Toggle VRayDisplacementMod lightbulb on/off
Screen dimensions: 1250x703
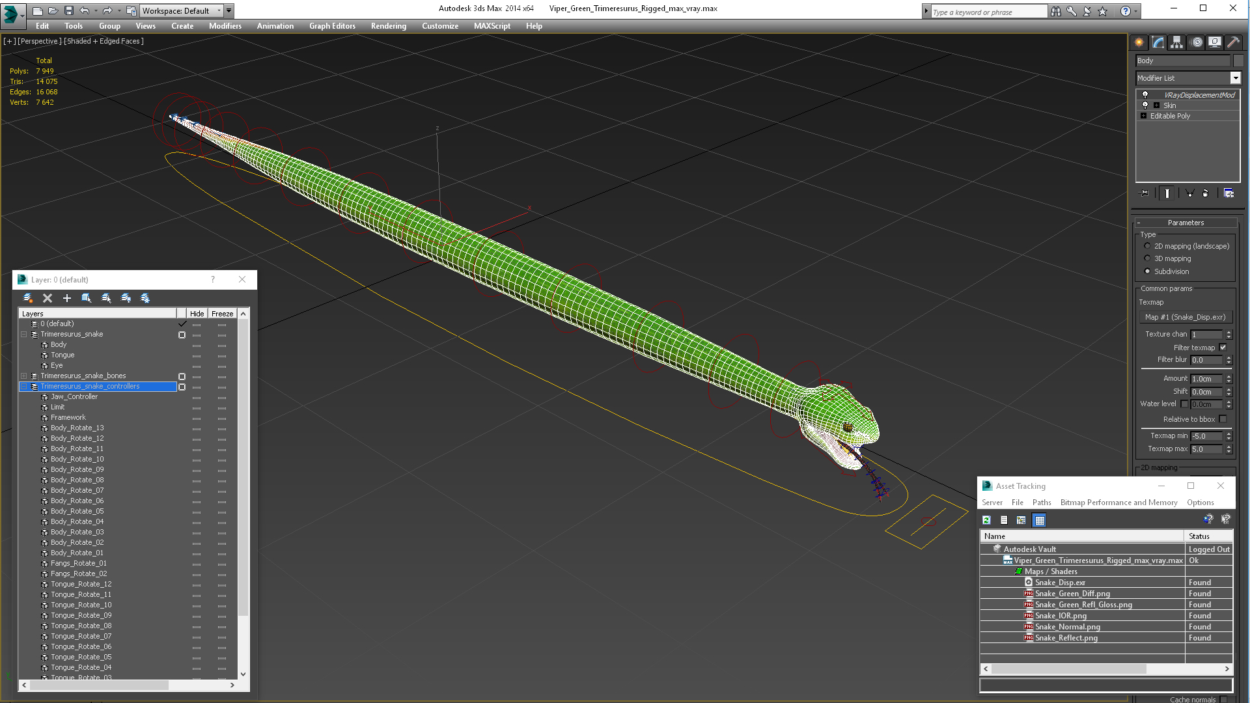pyautogui.click(x=1145, y=95)
